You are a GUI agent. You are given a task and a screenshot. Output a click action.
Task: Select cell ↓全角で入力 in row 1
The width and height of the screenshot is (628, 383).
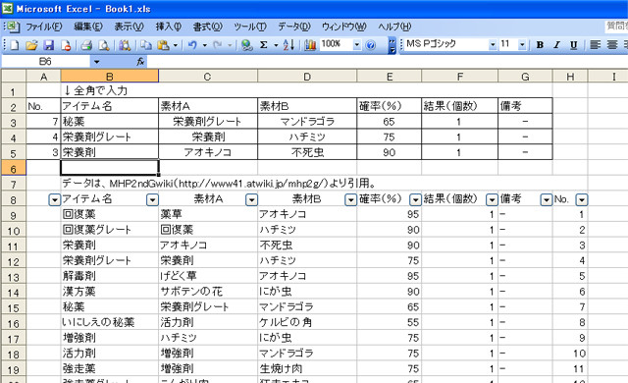click(x=109, y=90)
